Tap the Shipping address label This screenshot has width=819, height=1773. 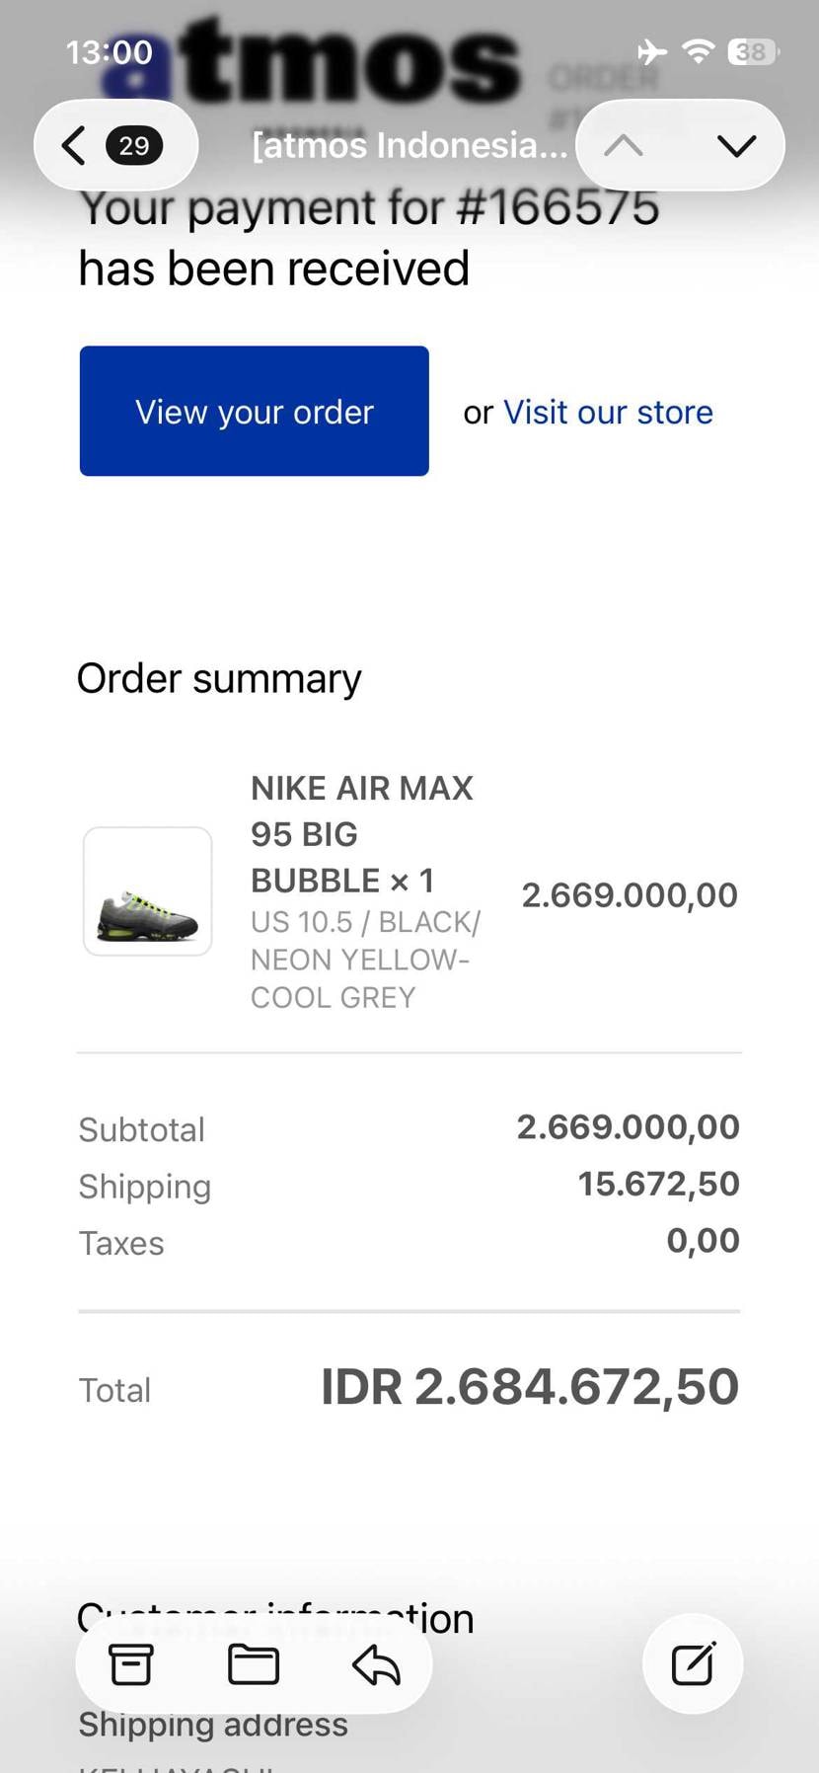213,1725
